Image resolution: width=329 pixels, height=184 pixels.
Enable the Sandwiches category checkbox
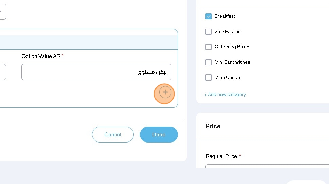(x=209, y=32)
